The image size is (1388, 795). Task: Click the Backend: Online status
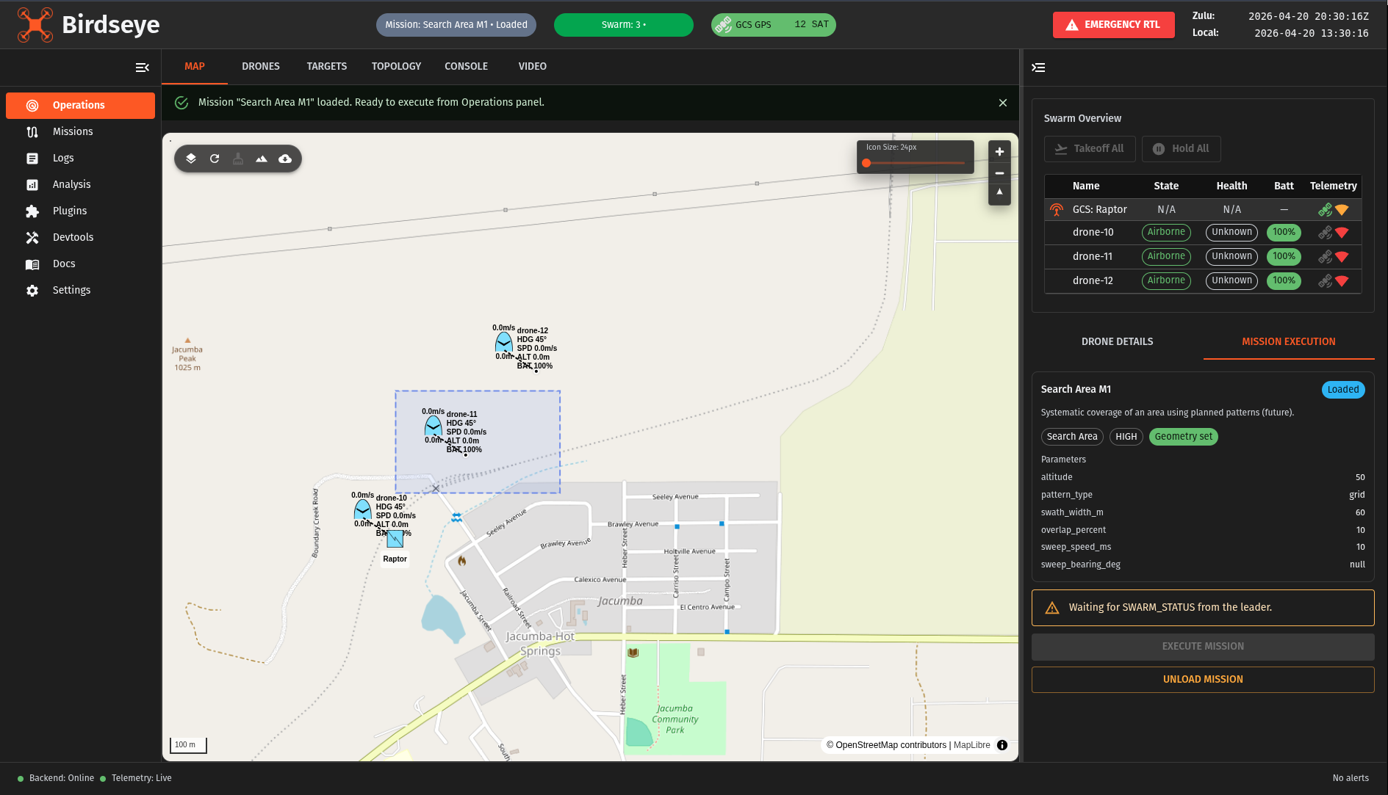coord(56,779)
